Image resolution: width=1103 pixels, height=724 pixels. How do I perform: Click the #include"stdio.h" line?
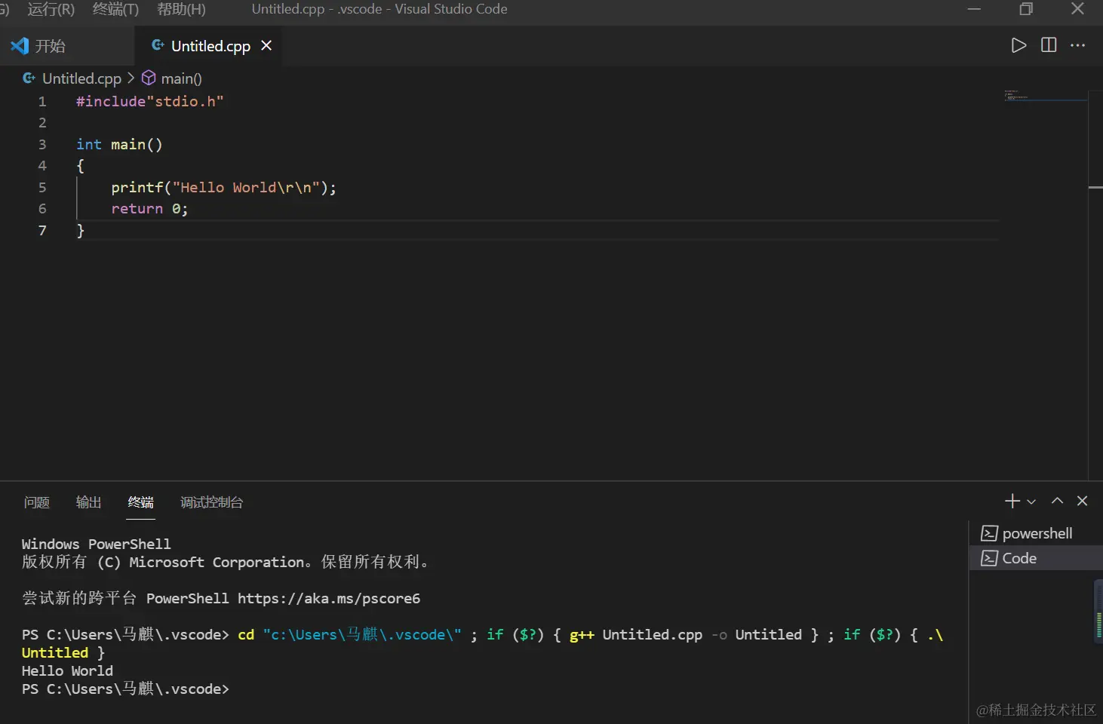[x=150, y=101]
